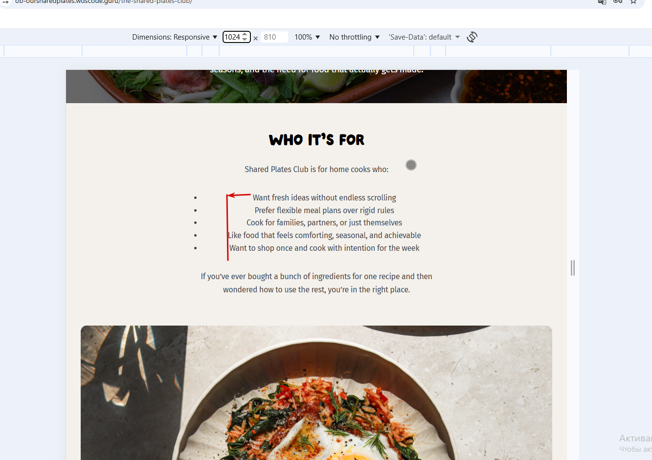
Task: Click the salad banner image at top
Action: coord(316,87)
